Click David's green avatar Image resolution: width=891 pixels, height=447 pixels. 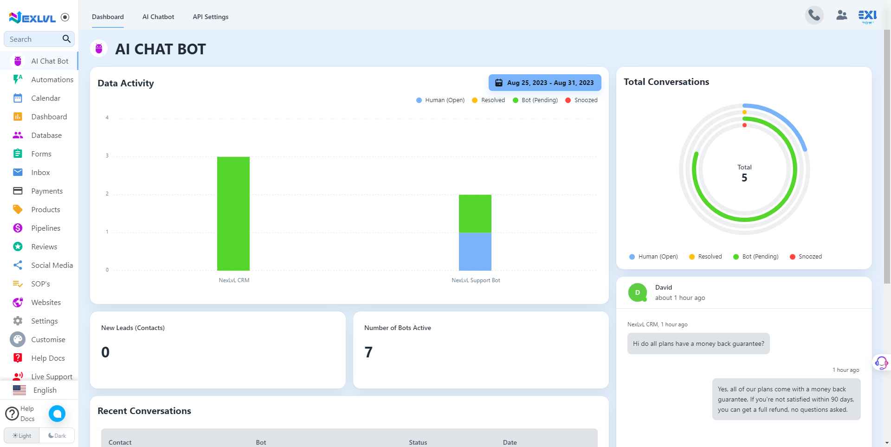[637, 292]
